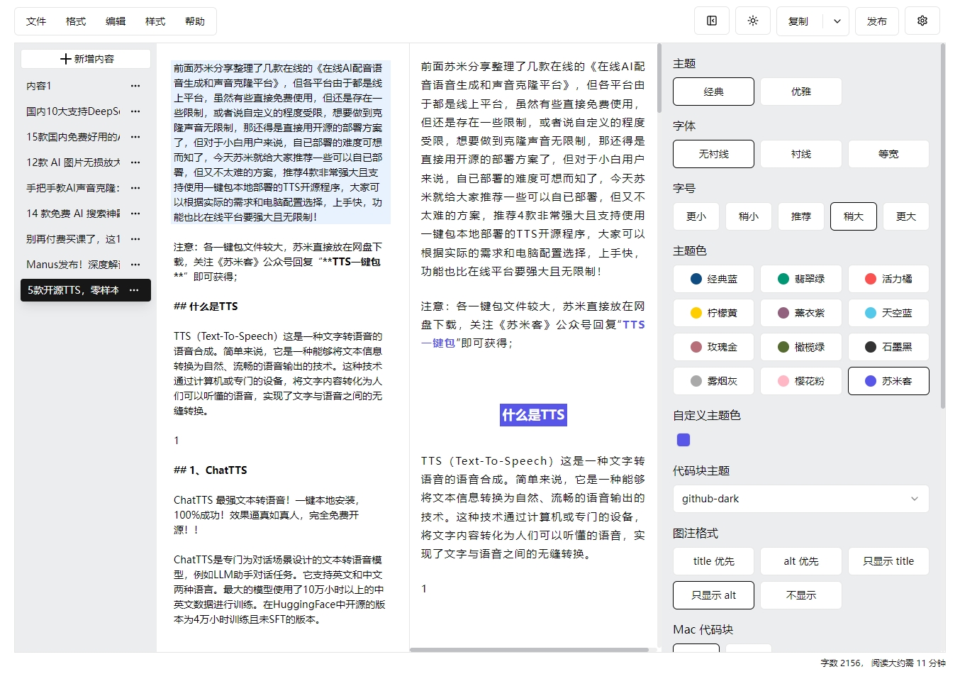Image resolution: width=960 pixels, height=674 pixels.
Task: Select alt 优先 caption format
Action: (801, 561)
